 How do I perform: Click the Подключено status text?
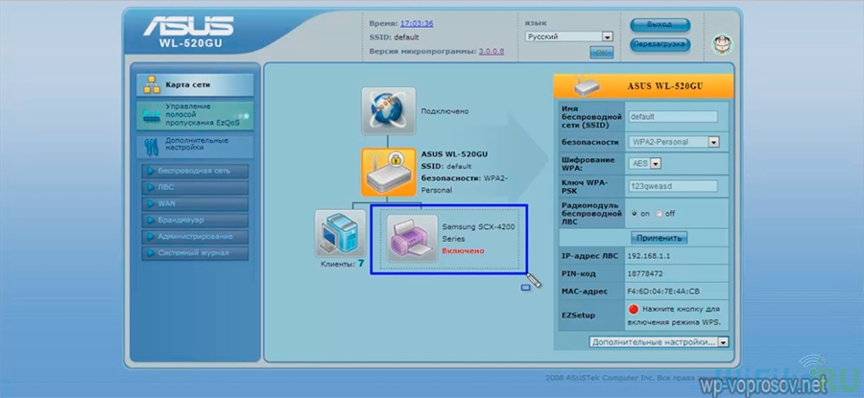(x=444, y=111)
